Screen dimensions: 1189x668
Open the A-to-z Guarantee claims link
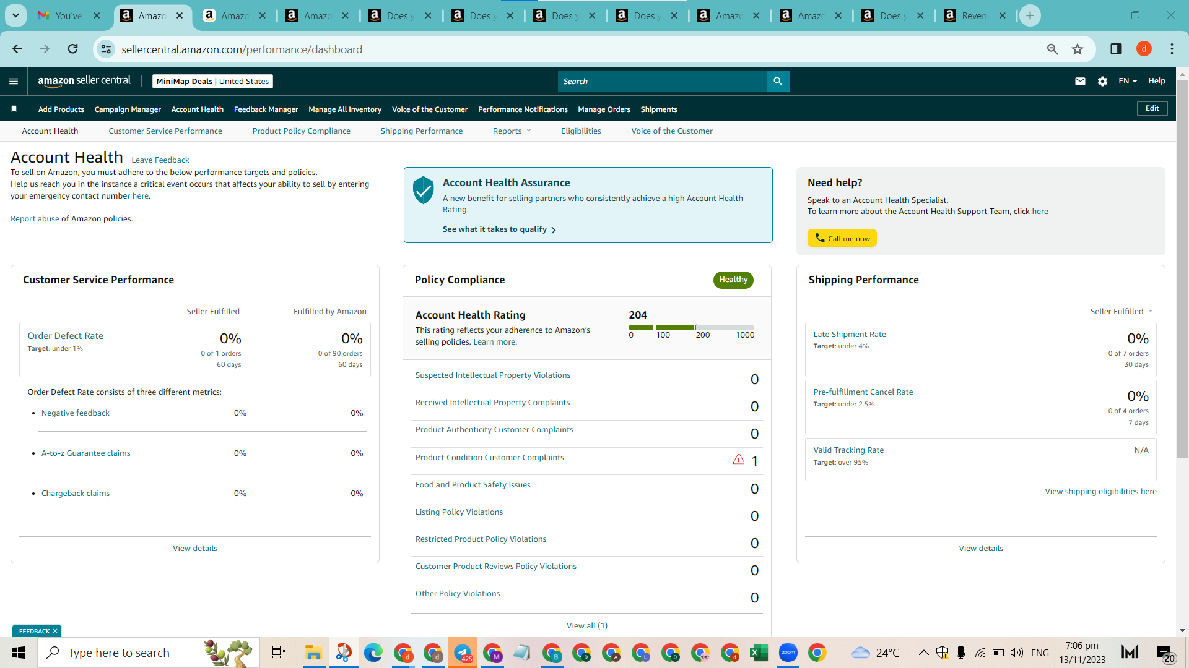(85, 453)
